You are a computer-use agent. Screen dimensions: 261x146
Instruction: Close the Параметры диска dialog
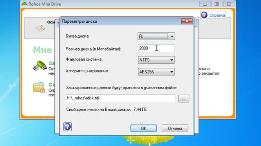[187, 21]
